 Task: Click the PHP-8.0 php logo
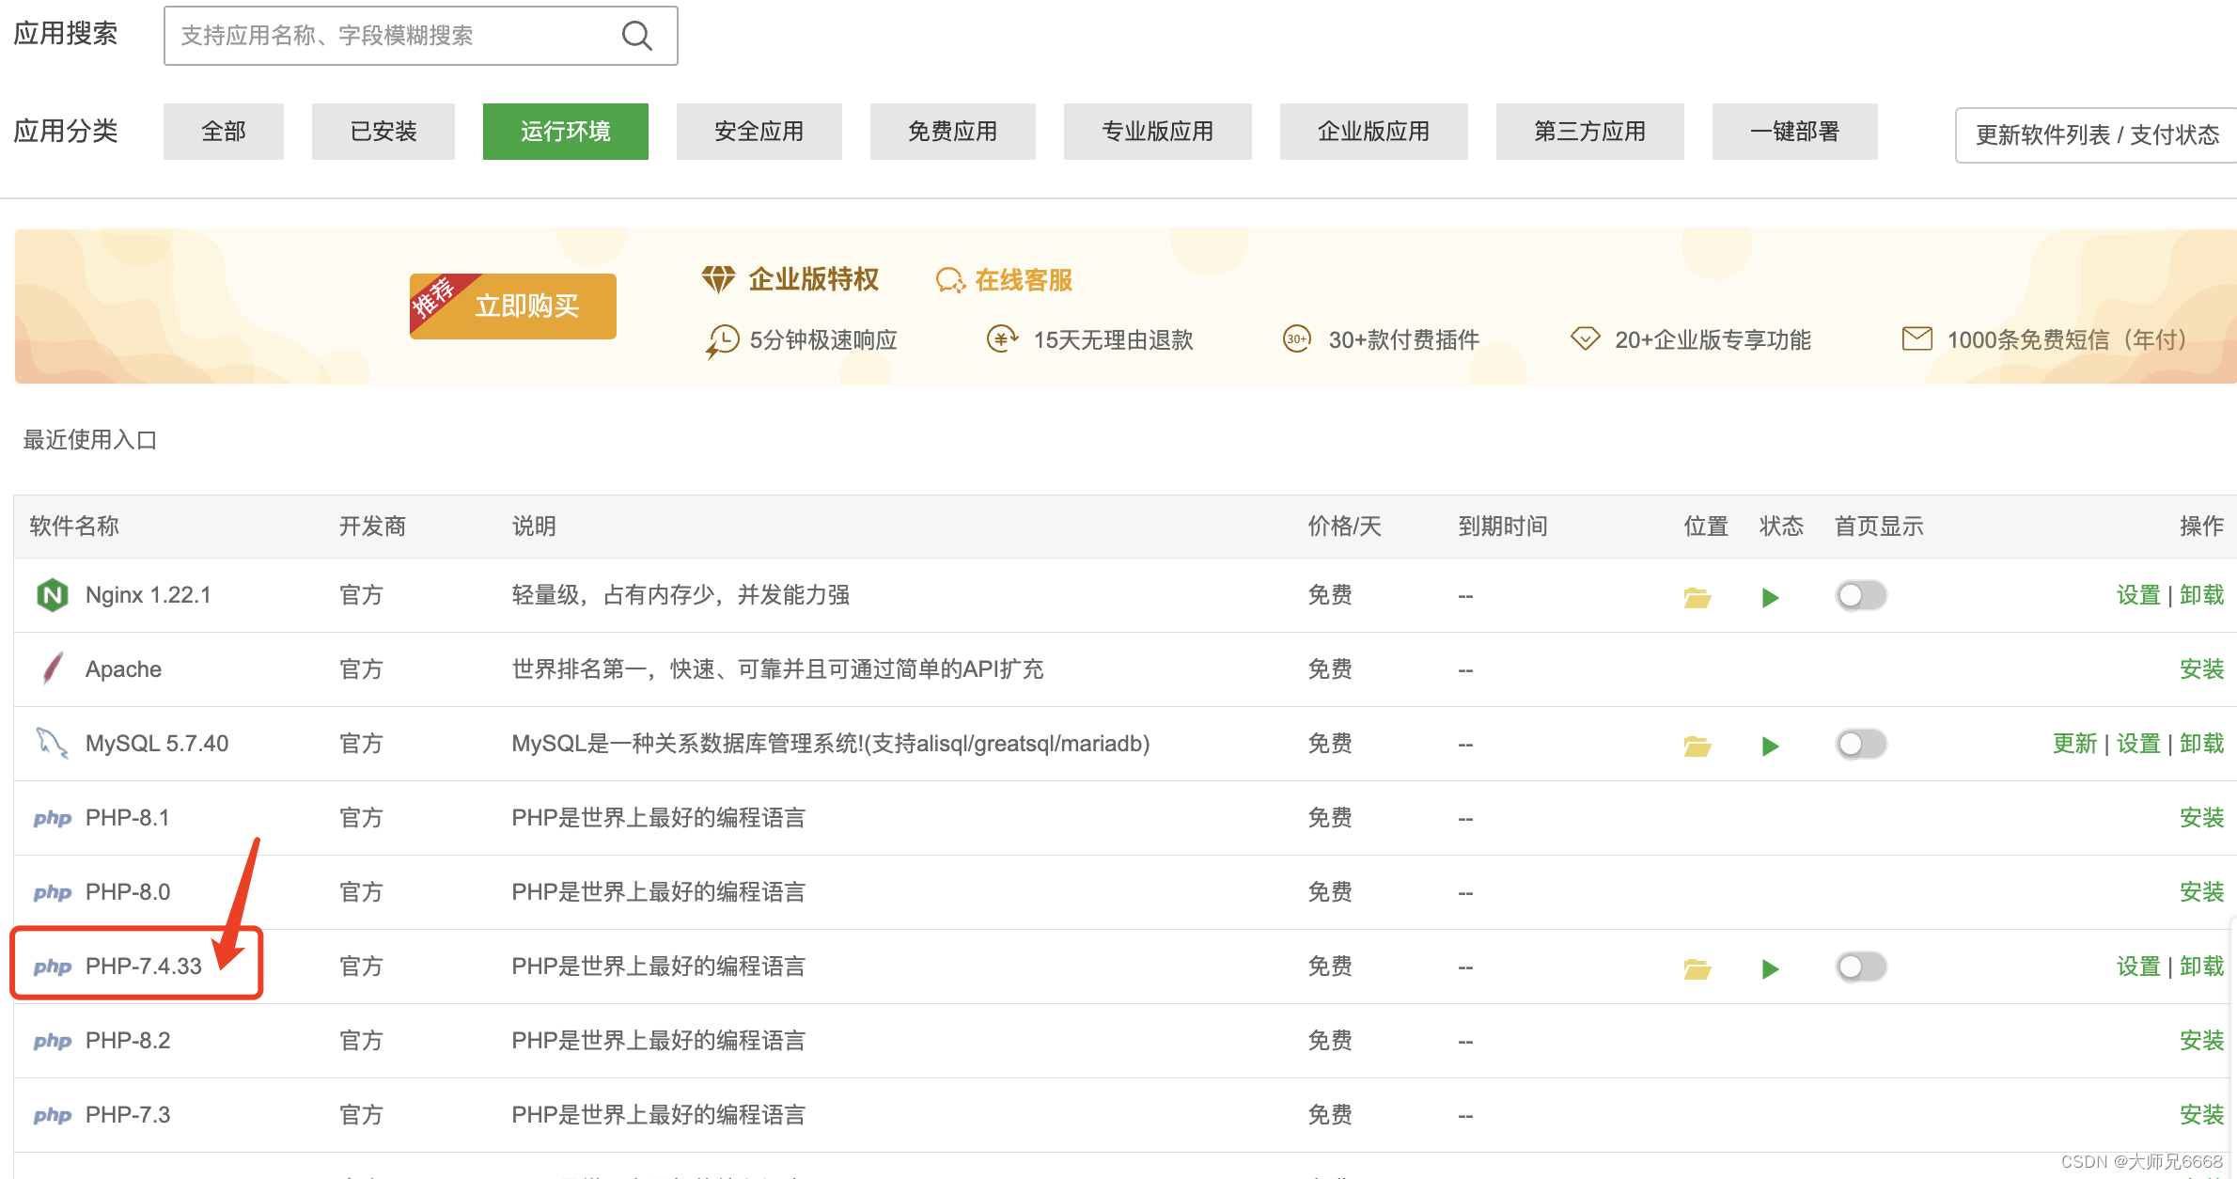(53, 892)
